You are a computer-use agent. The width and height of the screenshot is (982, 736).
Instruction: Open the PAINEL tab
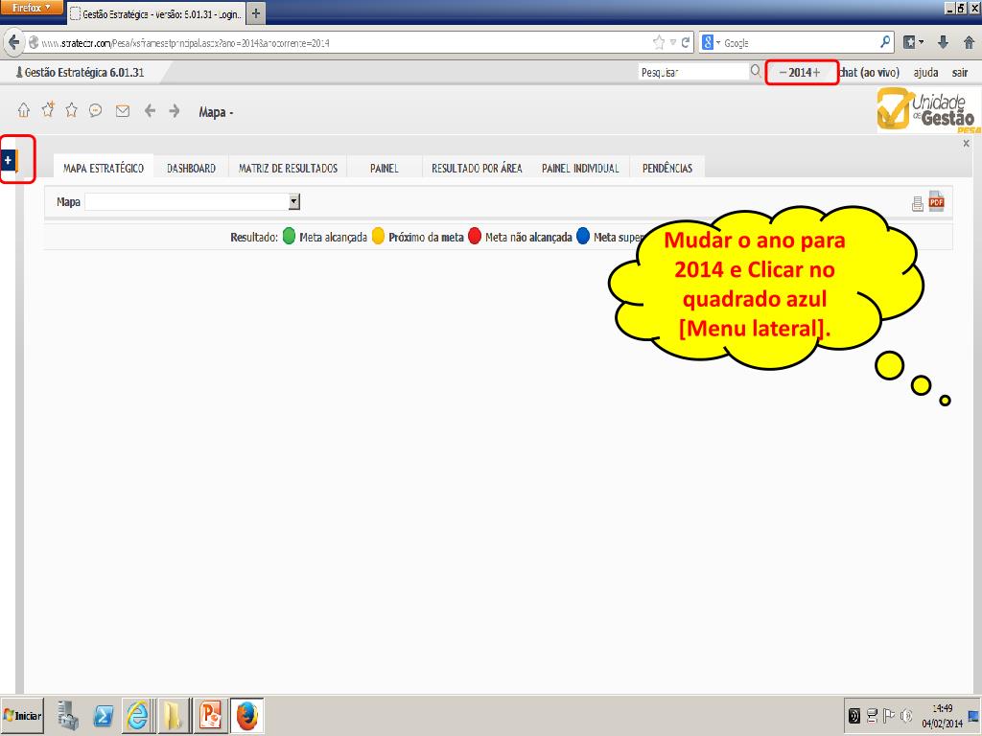point(384,168)
